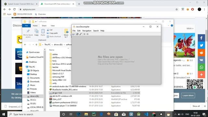Screen dimensions: 208x117
Task: Switch to Home tab in File Explorer ribbon
Action: pyautogui.click(x=35, y=26)
